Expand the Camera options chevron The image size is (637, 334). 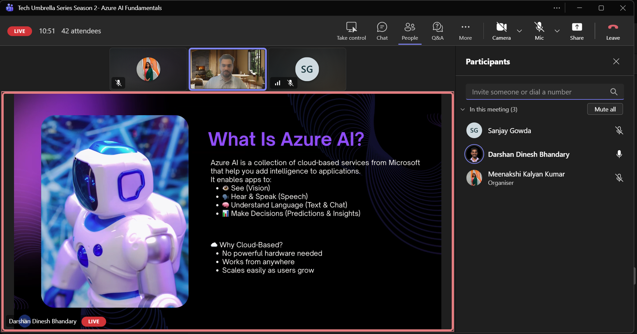point(519,31)
